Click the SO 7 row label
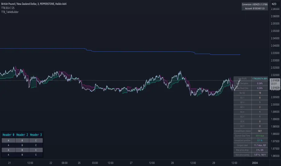Viewport: 281px width, 166px height. 242,126
